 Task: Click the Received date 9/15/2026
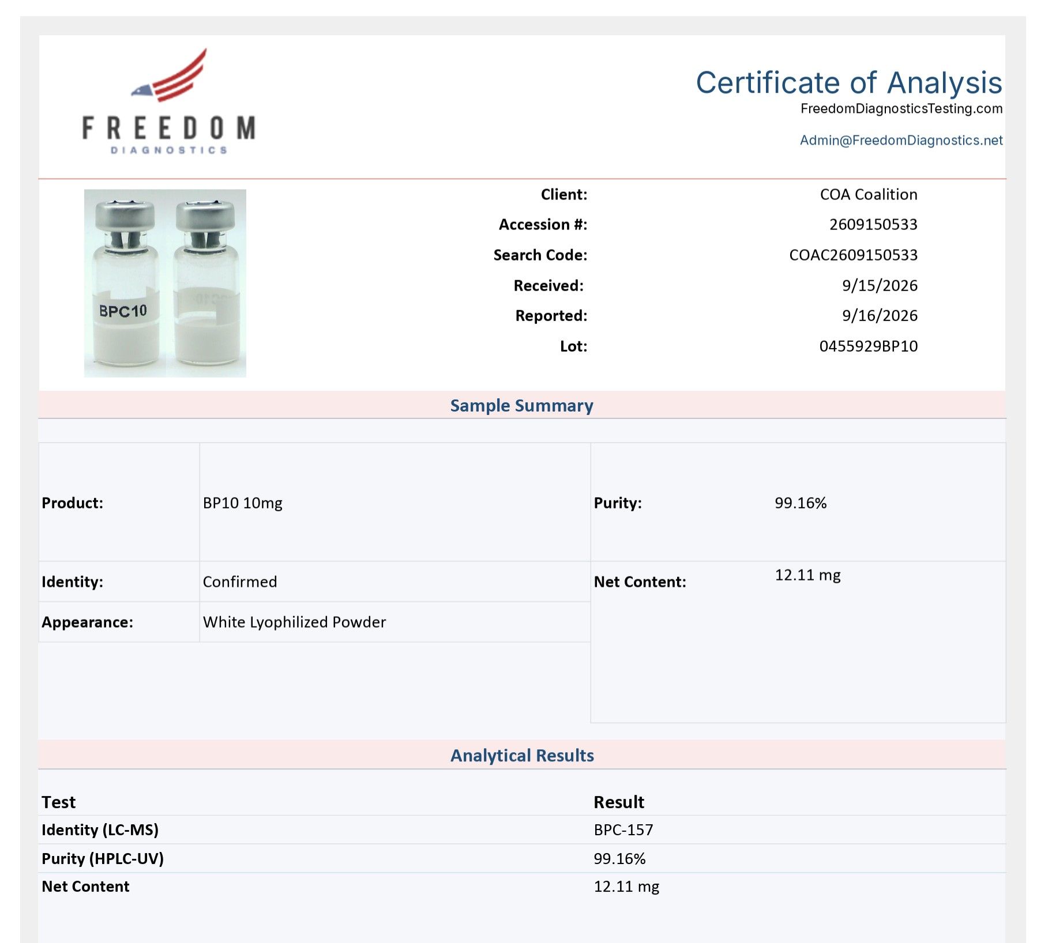click(x=880, y=285)
